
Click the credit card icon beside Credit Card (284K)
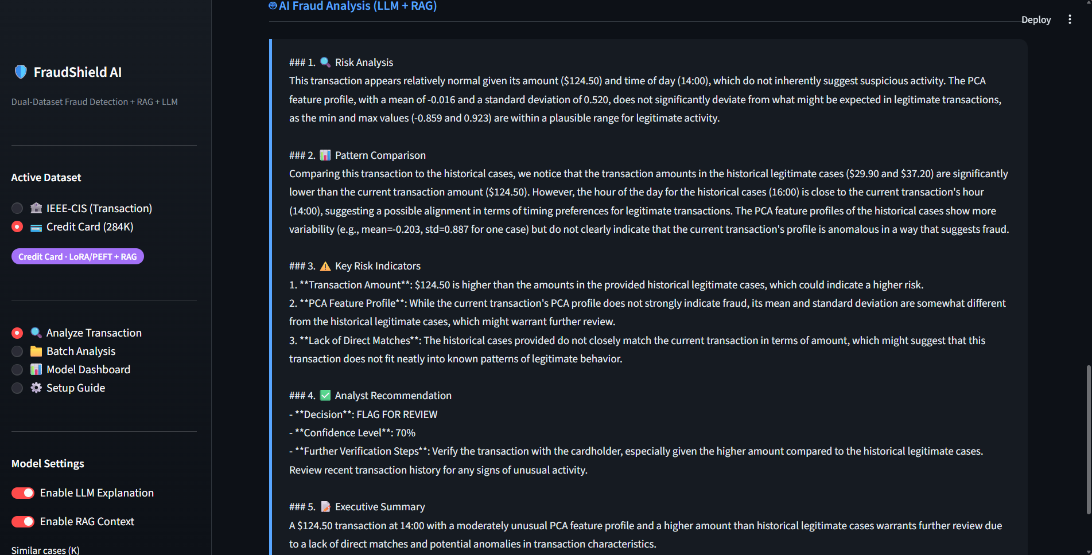point(36,227)
